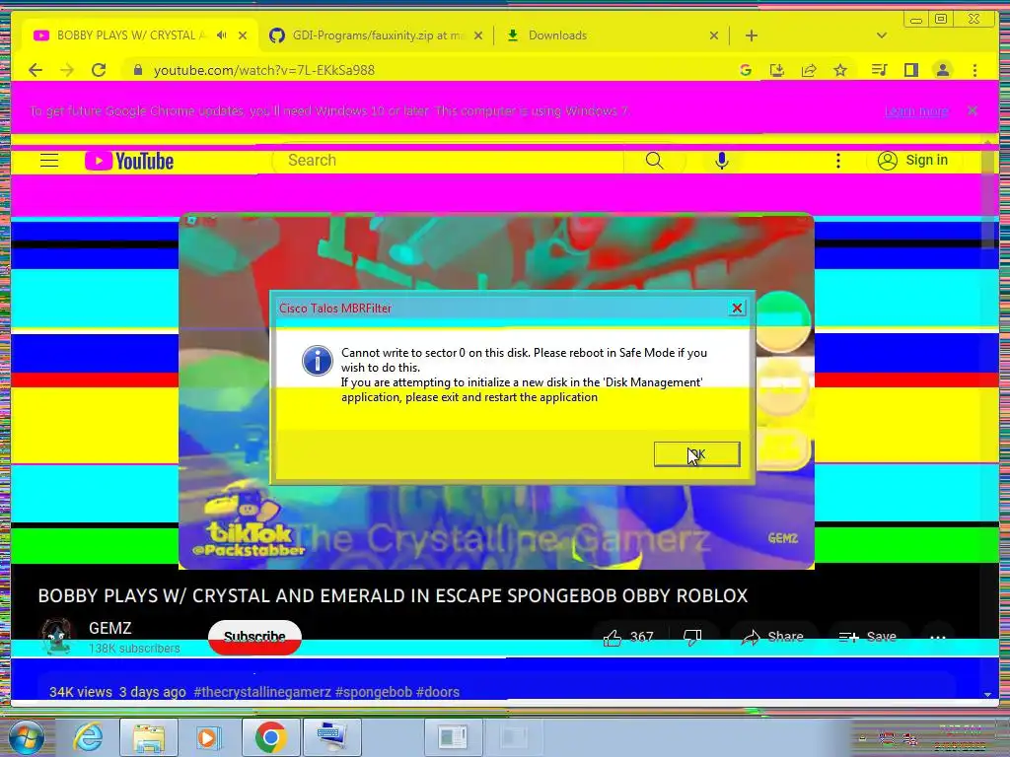Image resolution: width=1010 pixels, height=757 pixels.
Task: Open Chrome media controls
Action: tap(879, 70)
